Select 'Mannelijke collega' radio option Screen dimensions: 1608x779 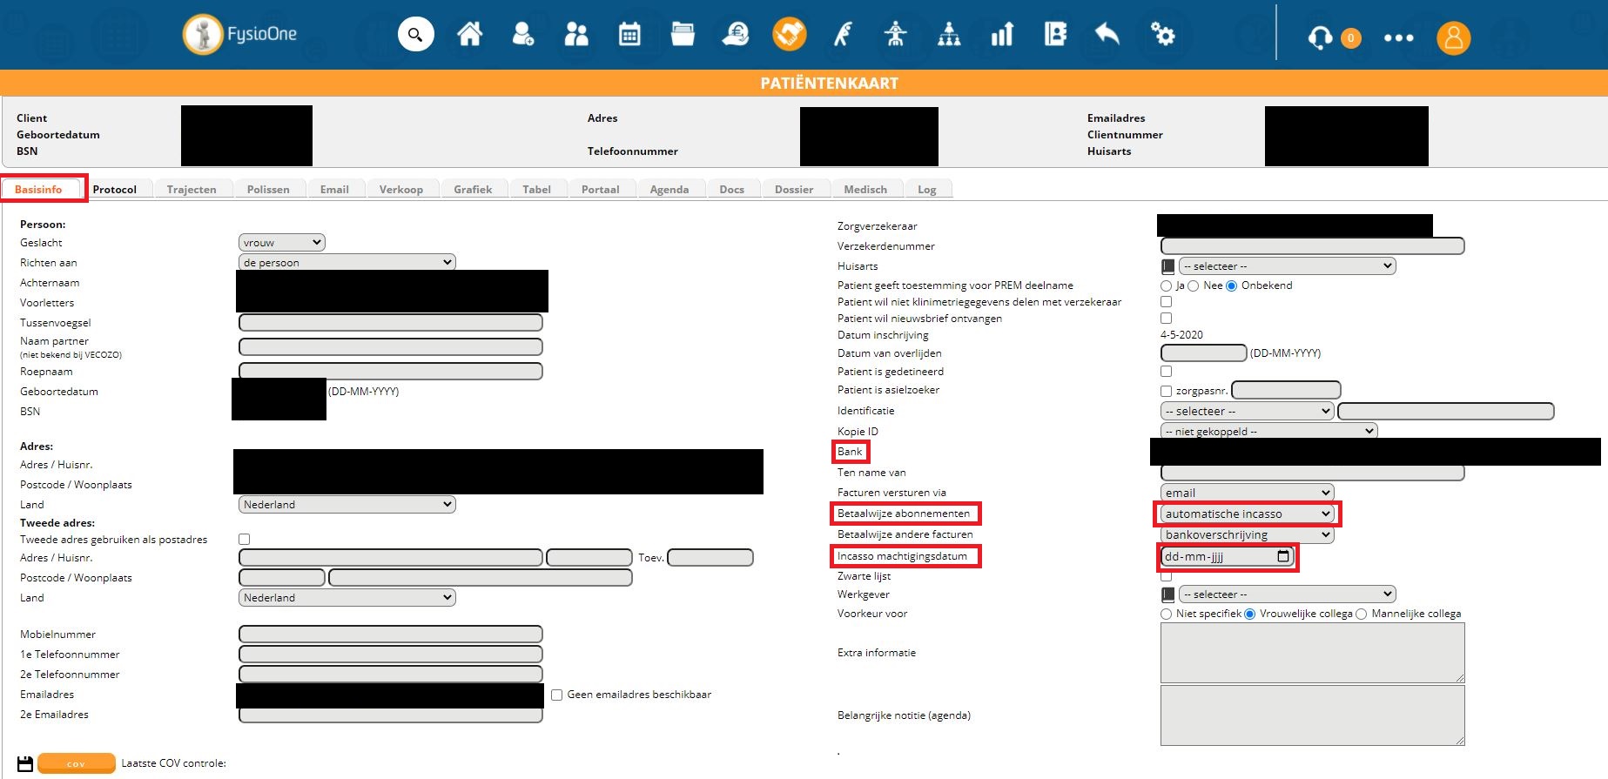click(x=1362, y=614)
